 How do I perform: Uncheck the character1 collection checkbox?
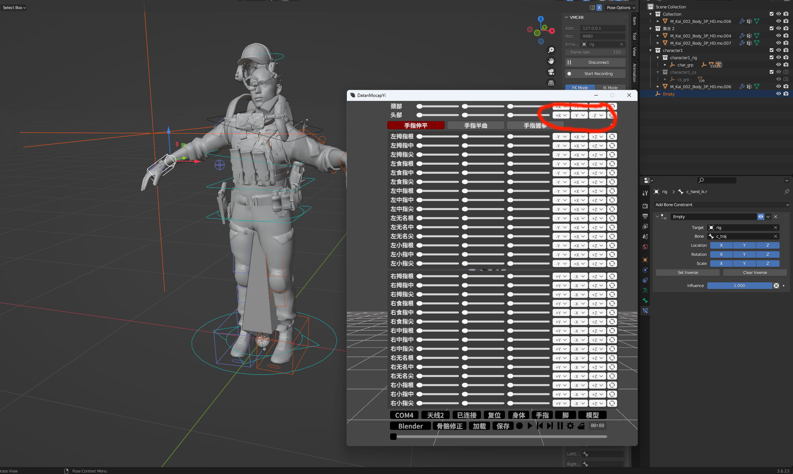772,50
